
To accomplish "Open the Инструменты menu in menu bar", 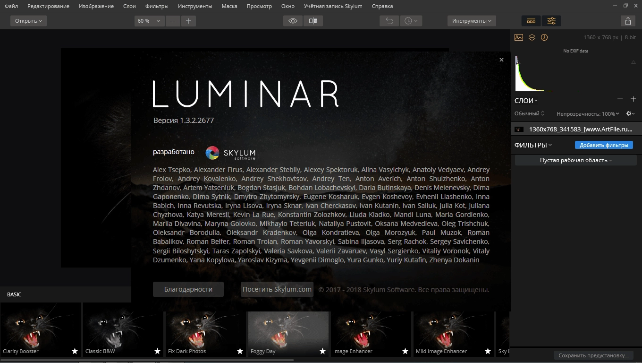I will [195, 6].
